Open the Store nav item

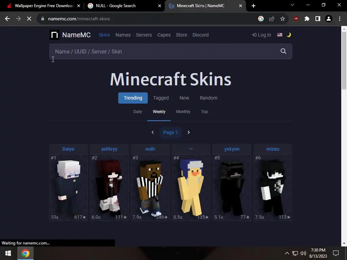[x=182, y=35]
